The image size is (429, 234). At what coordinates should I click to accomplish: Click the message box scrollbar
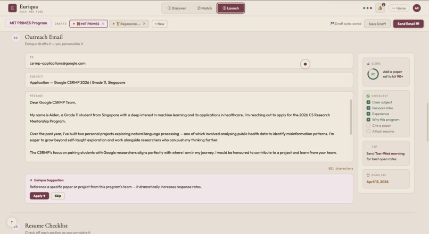pos(351,117)
